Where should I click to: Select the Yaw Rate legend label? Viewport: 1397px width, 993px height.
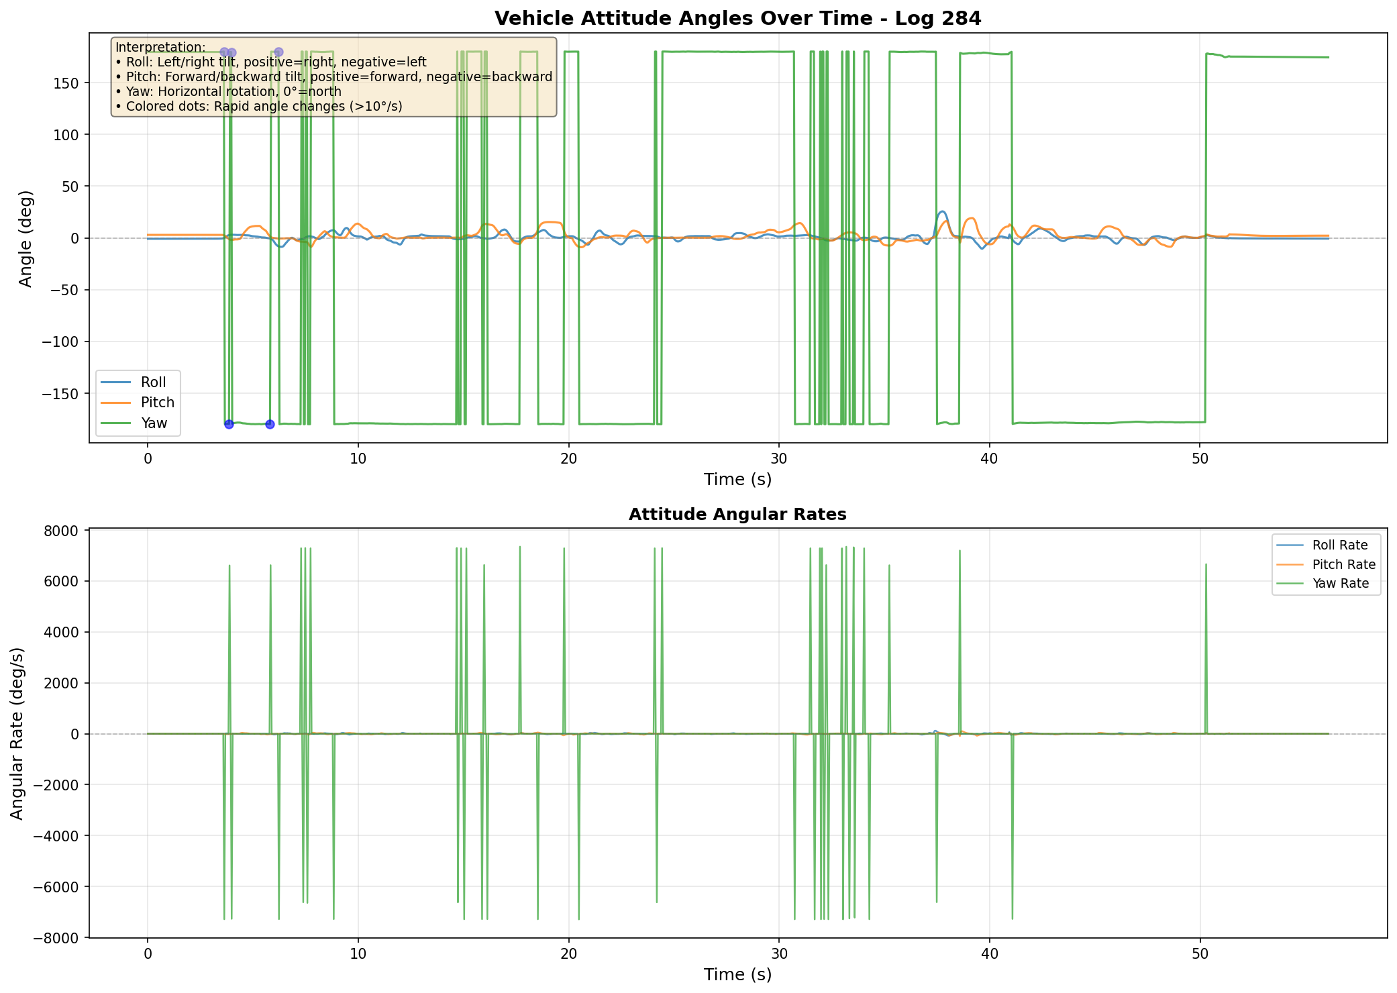tap(1340, 584)
